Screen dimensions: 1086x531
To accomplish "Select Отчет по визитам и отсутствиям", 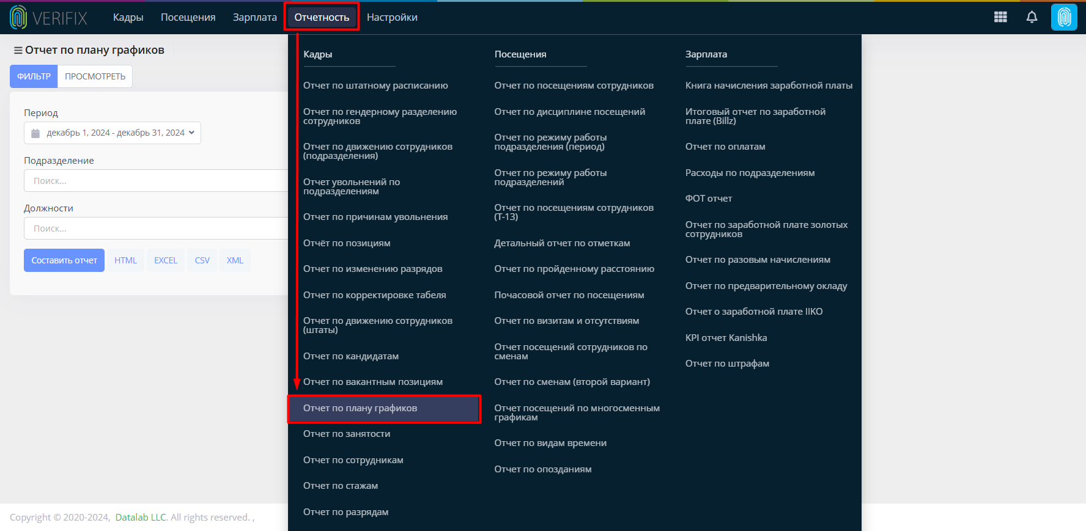I will pyautogui.click(x=567, y=321).
